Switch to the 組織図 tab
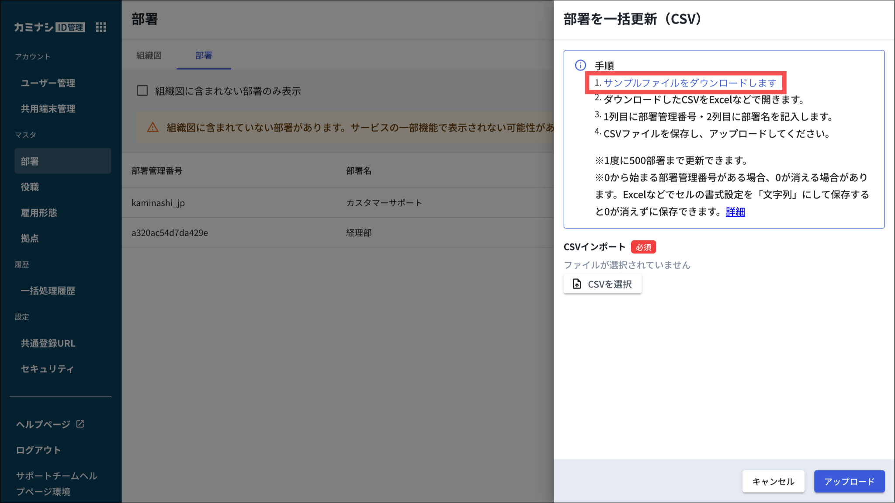 [x=149, y=56]
